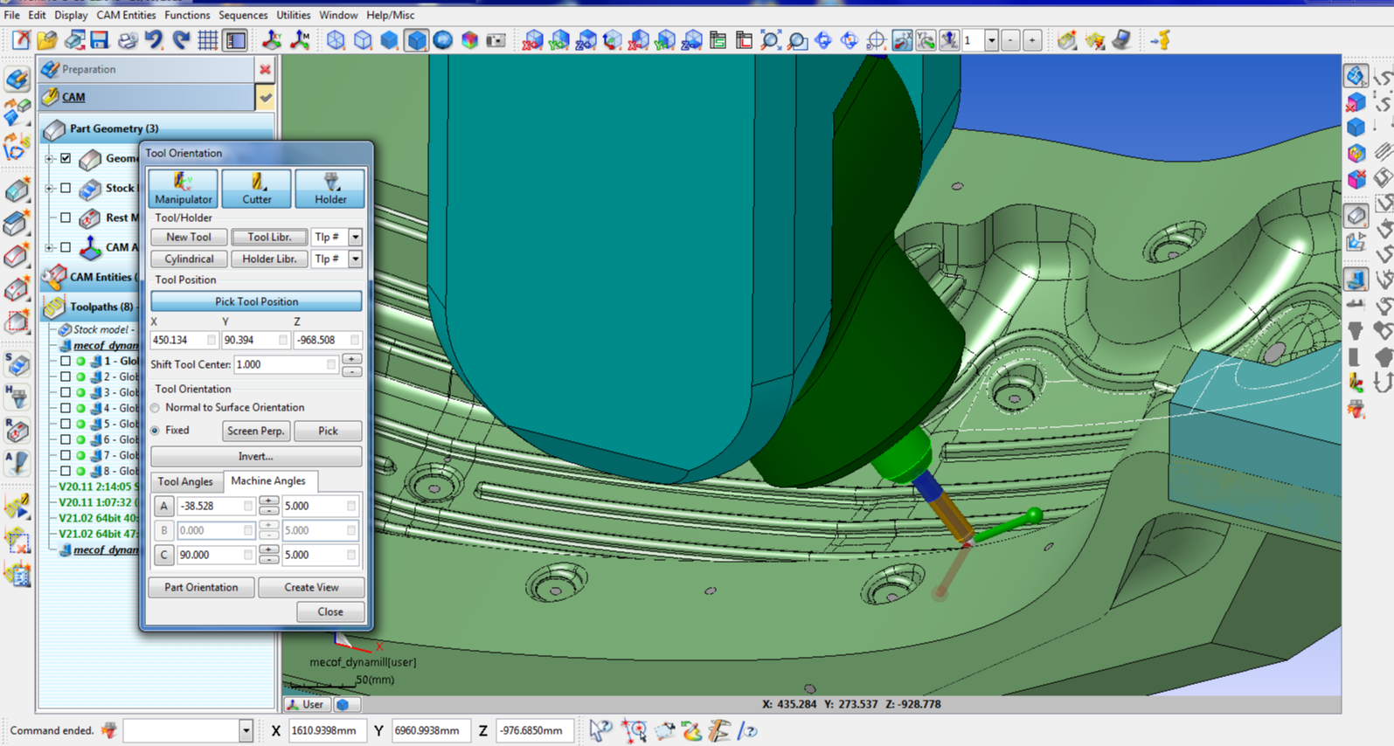
Task: Click the Pick Tool Position button
Action: click(256, 301)
